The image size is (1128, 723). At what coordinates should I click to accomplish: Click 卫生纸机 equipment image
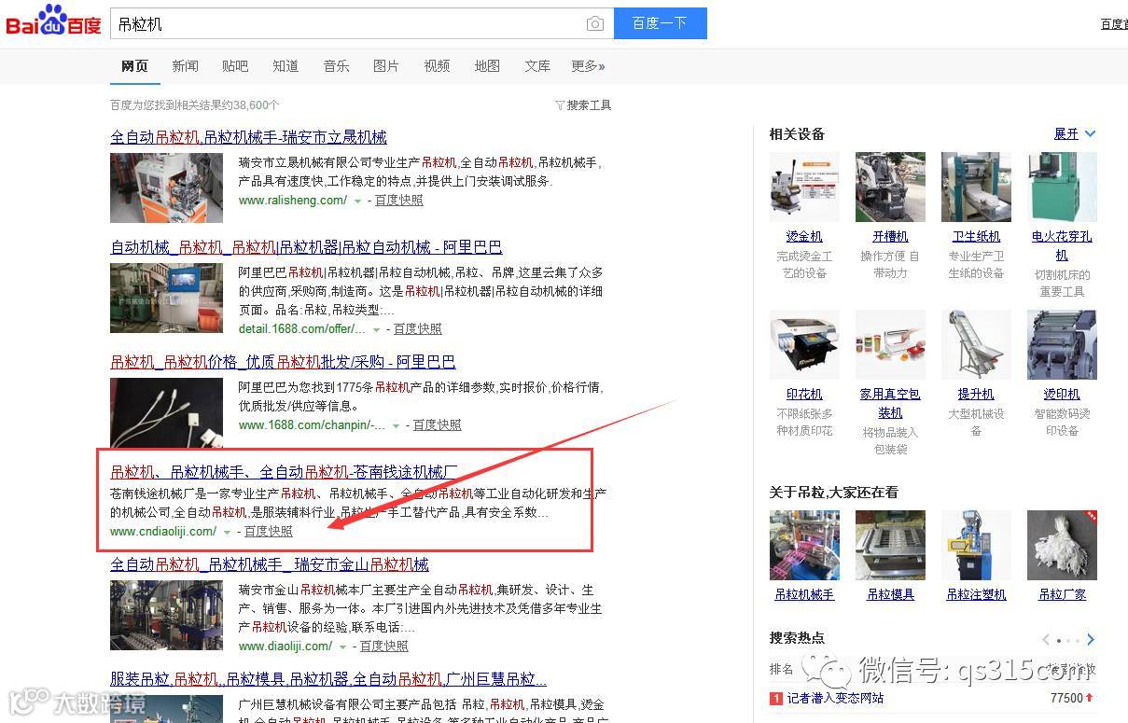(976, 187)
